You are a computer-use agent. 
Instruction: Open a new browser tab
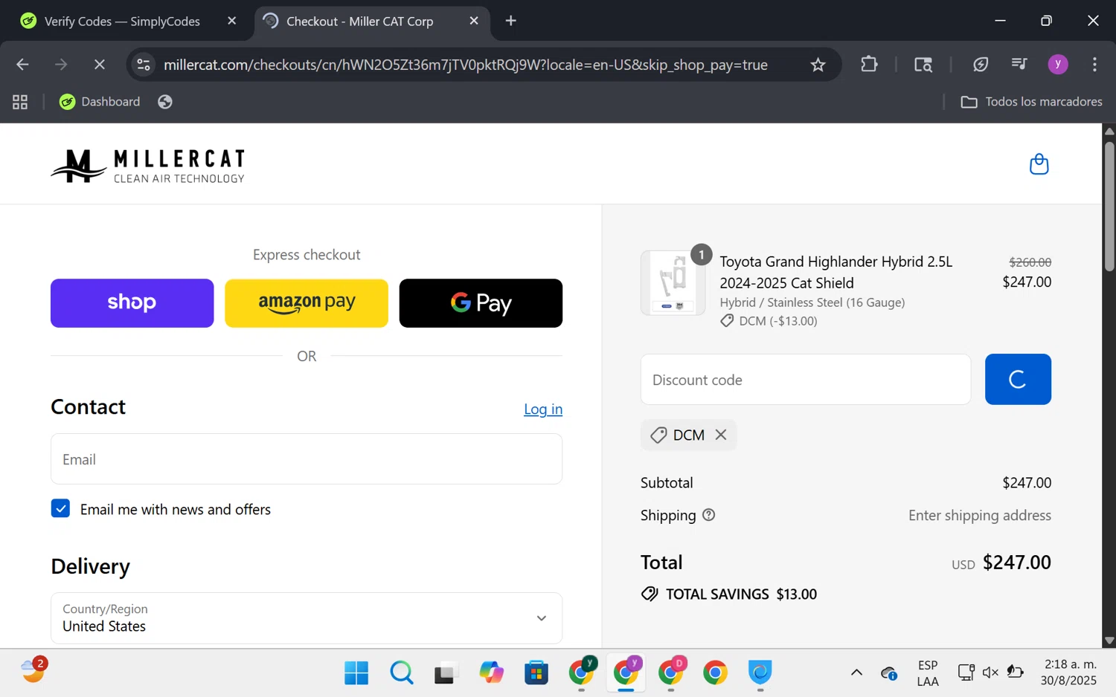(x=510, y=21)
